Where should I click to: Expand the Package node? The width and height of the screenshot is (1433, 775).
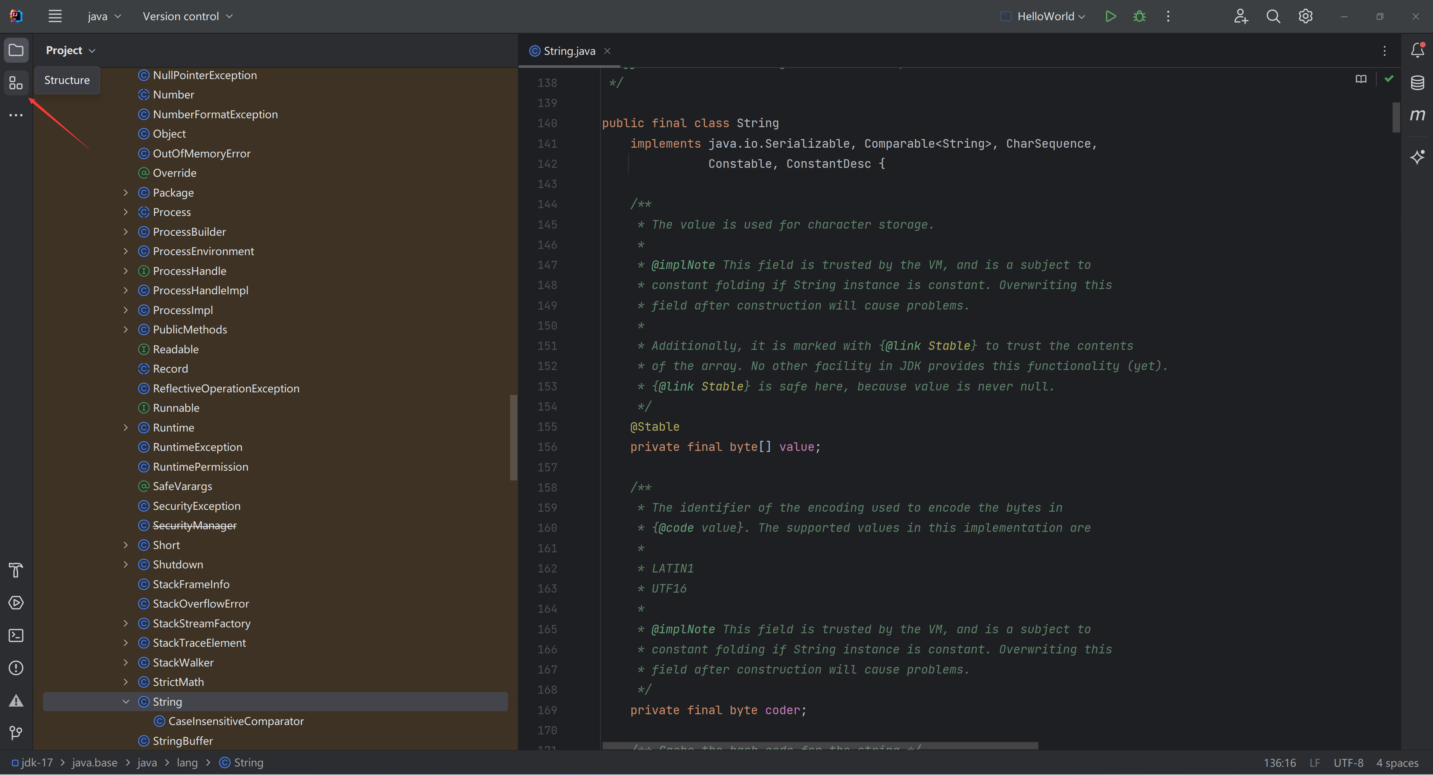coord(126,192)
